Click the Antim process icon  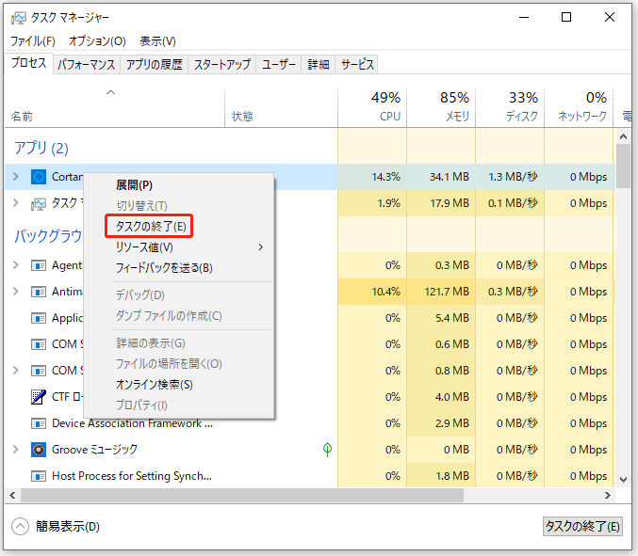(39, 292)
